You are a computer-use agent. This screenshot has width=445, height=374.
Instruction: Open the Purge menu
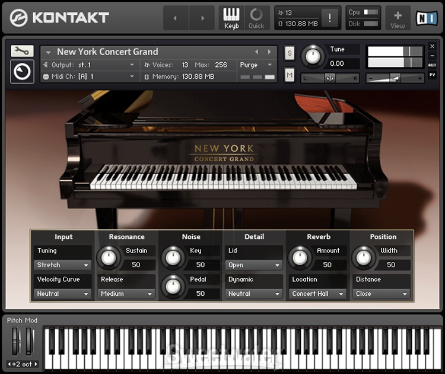pyautogui.click(x=256, y=65)
